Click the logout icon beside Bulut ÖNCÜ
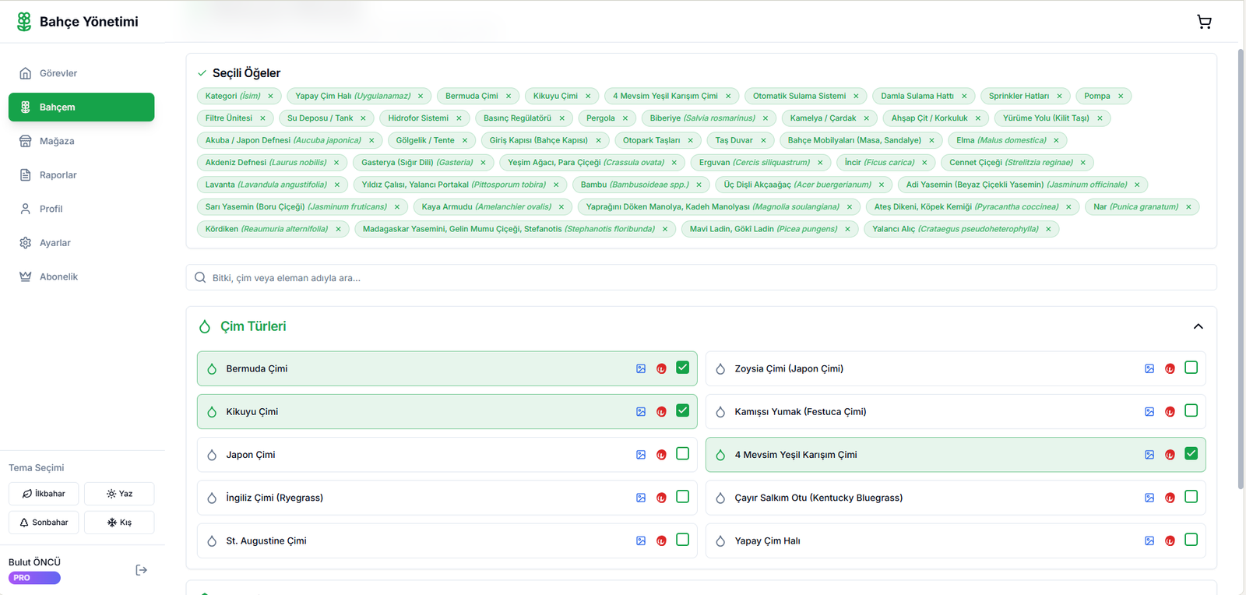Image resolution: width=1246 pixels, height=595 pixels. (x=141, y=570)
